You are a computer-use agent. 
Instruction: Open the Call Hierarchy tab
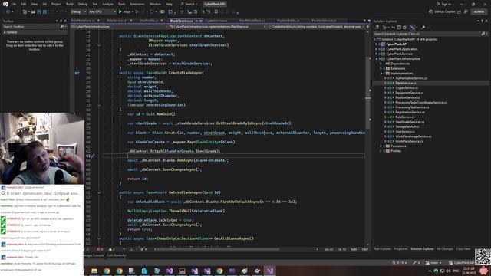point(116,255)
